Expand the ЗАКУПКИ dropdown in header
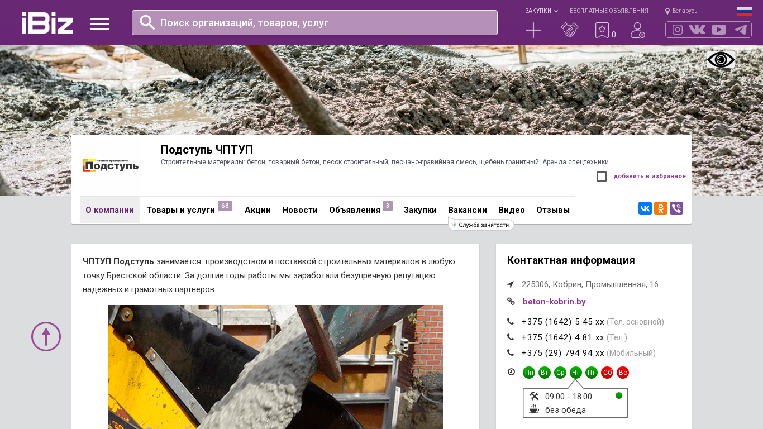 click(541, 11)
